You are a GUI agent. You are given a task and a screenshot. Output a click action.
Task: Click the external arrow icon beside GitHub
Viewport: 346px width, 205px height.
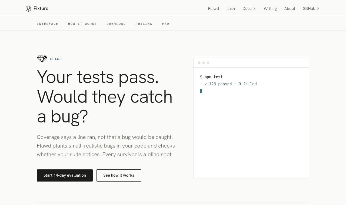pos(318,9)
